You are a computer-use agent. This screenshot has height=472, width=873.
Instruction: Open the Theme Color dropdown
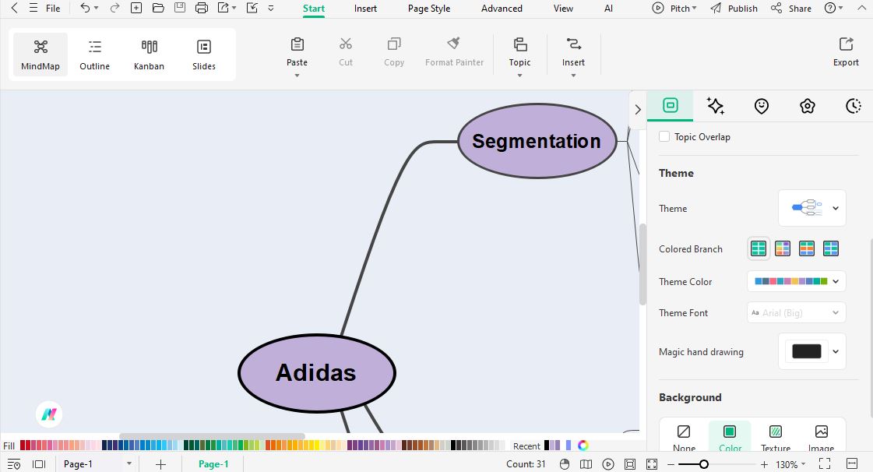tap(796, 281)
